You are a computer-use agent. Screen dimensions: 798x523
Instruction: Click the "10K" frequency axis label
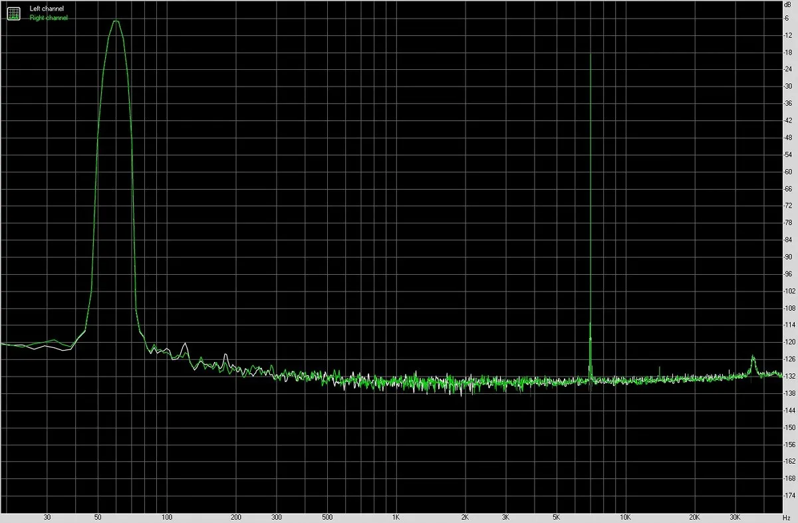(x=626, y=516)
